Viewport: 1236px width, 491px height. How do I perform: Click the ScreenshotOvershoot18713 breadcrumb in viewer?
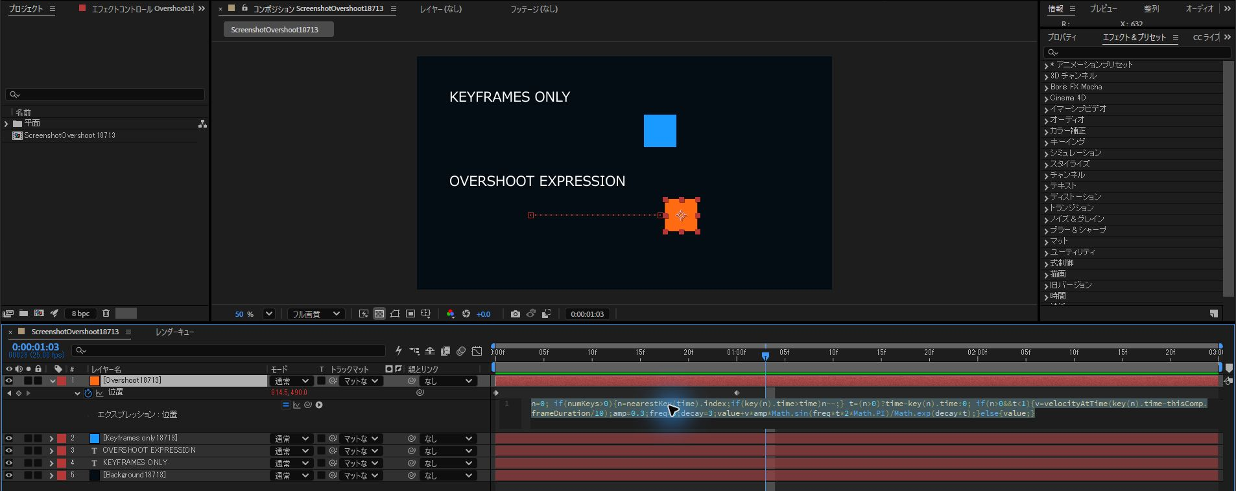(x=278, y=30)
